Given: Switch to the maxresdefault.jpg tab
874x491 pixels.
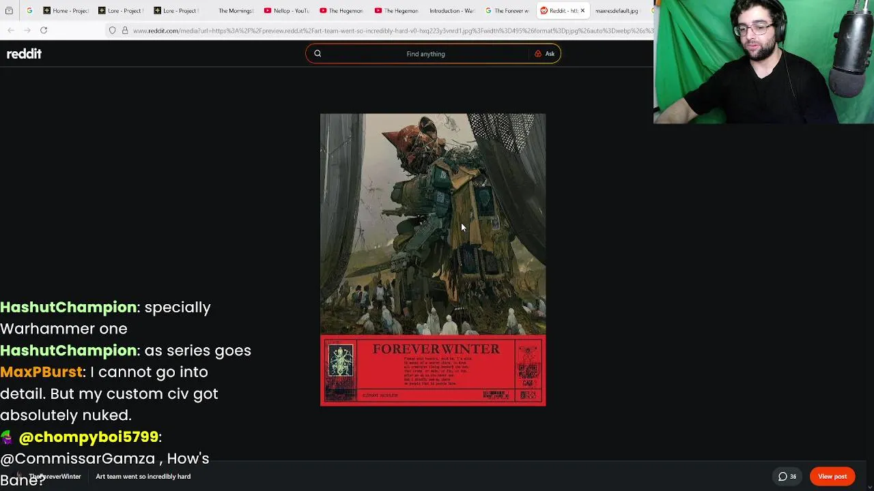Looking at the screenshot, I should 618,10.
